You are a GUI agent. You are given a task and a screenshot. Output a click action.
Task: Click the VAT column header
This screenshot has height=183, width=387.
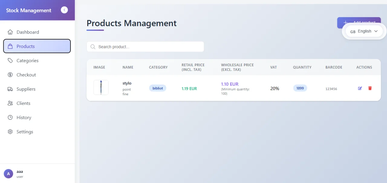(273, 67)
